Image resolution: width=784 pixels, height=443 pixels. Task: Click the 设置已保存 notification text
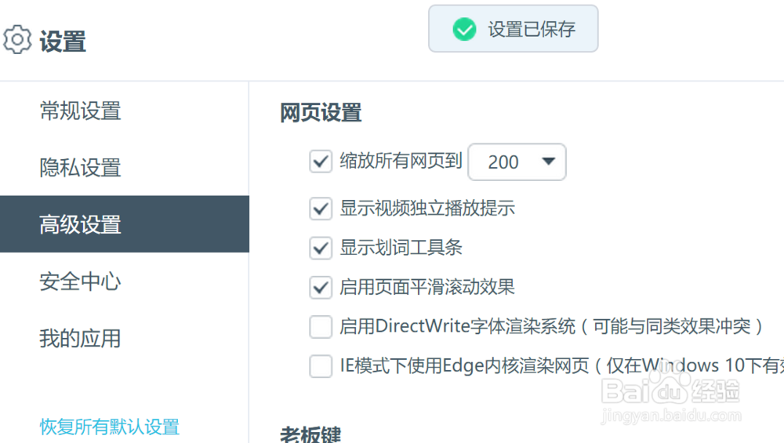[x=532, y=29]
